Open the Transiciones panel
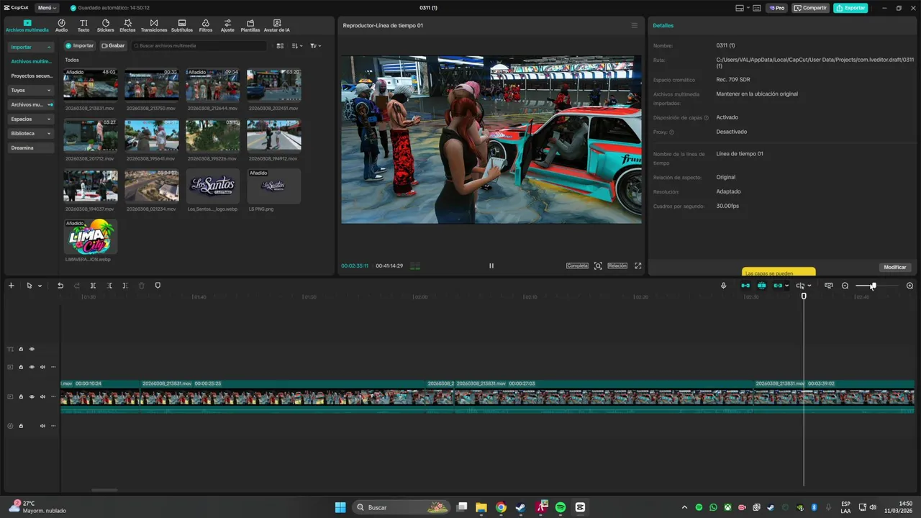 click(x=154, y=26)
